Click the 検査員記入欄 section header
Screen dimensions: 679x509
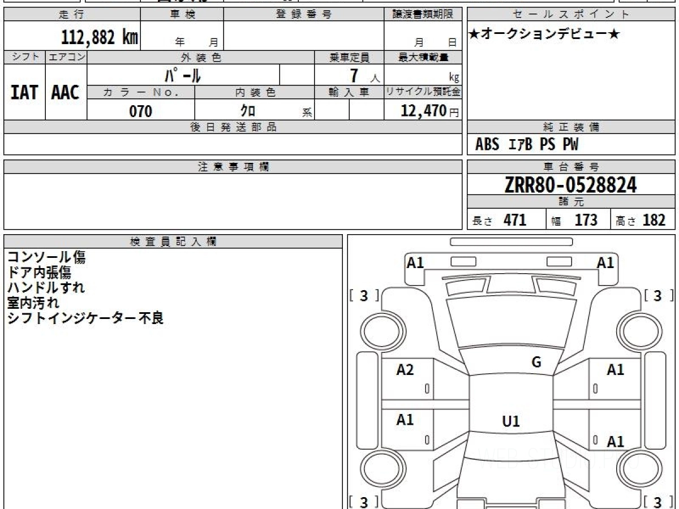[x=173, y=241]
